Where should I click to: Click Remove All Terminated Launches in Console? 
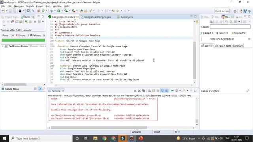(143, 91)
